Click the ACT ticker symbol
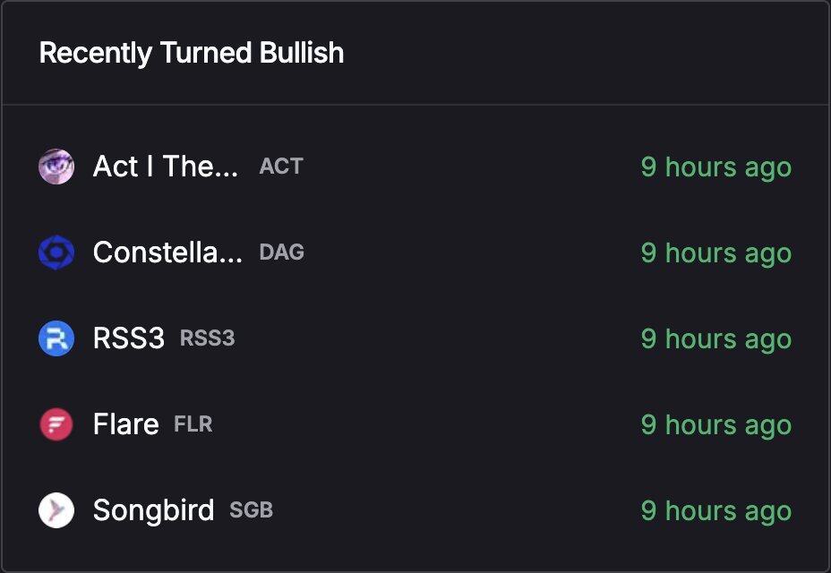Screen dimensions: 831x573 (x=281, y=167)
